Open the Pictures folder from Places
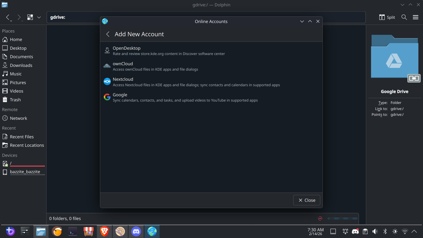The height and width of the screenshot is (238, 423). (x=23, y=83)
